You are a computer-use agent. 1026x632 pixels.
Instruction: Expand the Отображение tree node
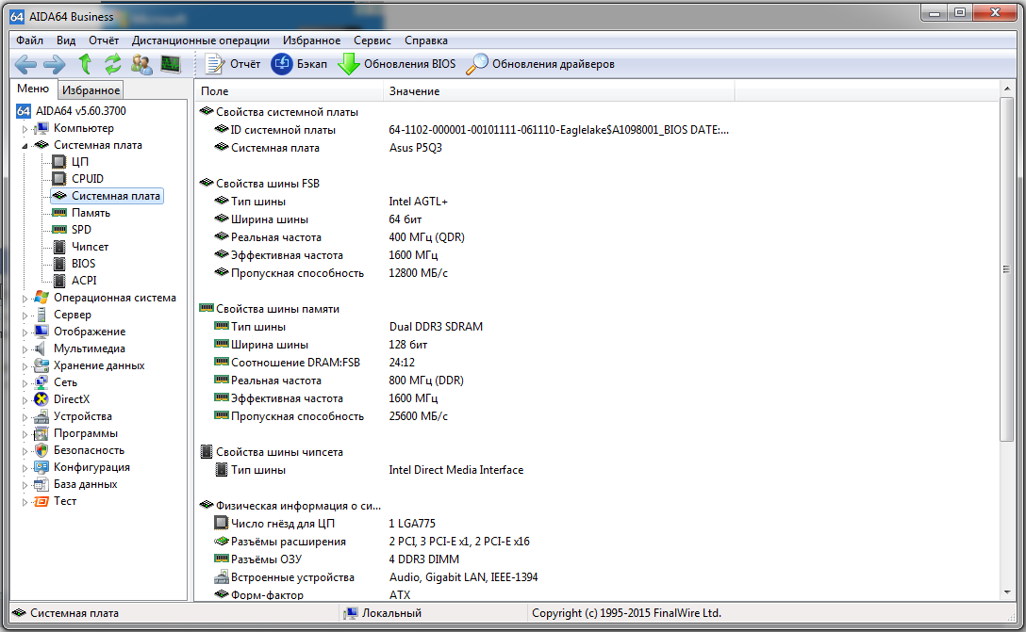(25, 332)
